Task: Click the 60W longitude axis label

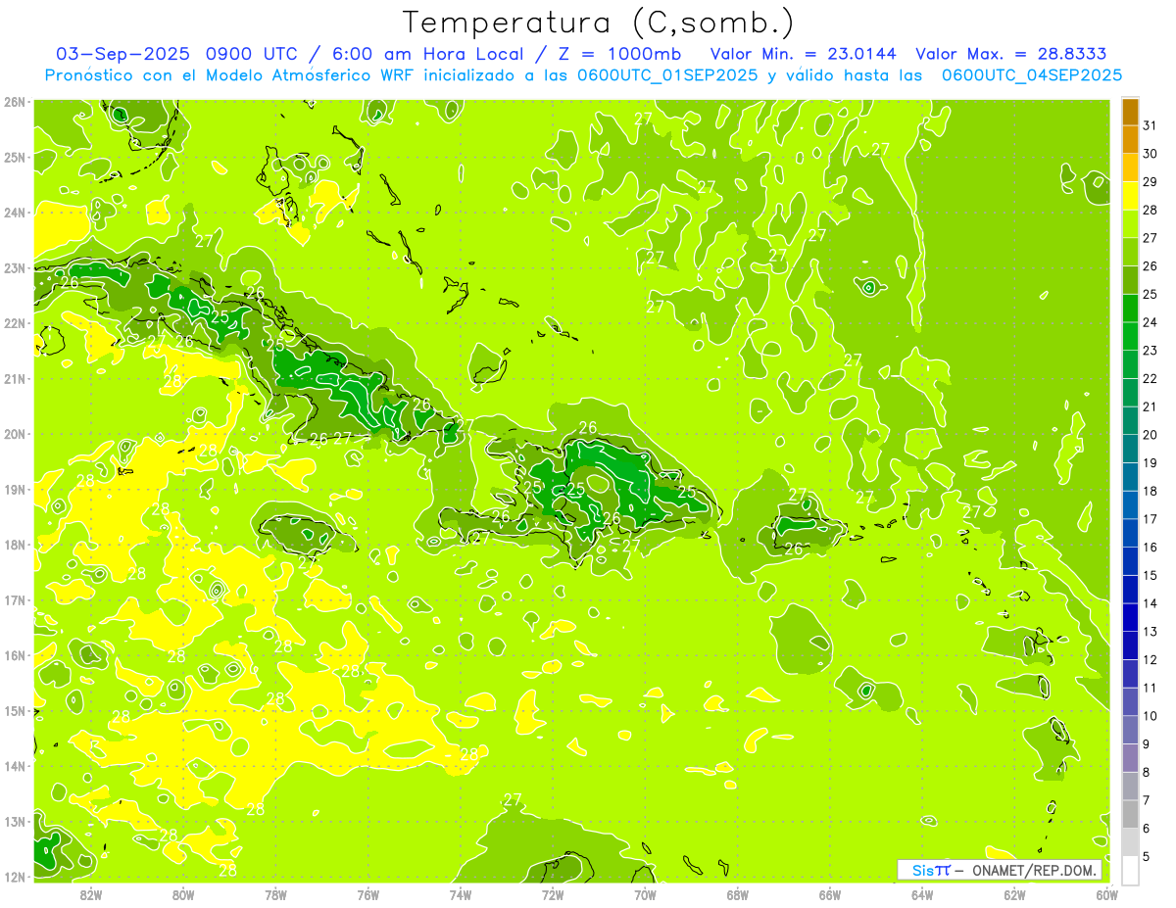Action: 1106,894
